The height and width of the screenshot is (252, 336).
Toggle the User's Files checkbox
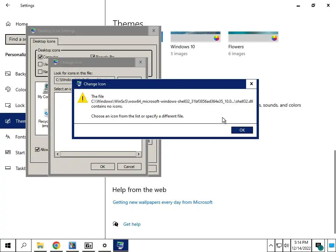coord(40,64)
